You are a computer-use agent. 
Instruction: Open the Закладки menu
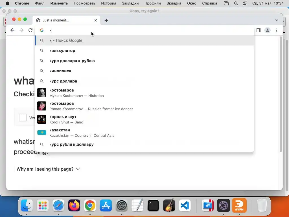(x=130, y=3)
